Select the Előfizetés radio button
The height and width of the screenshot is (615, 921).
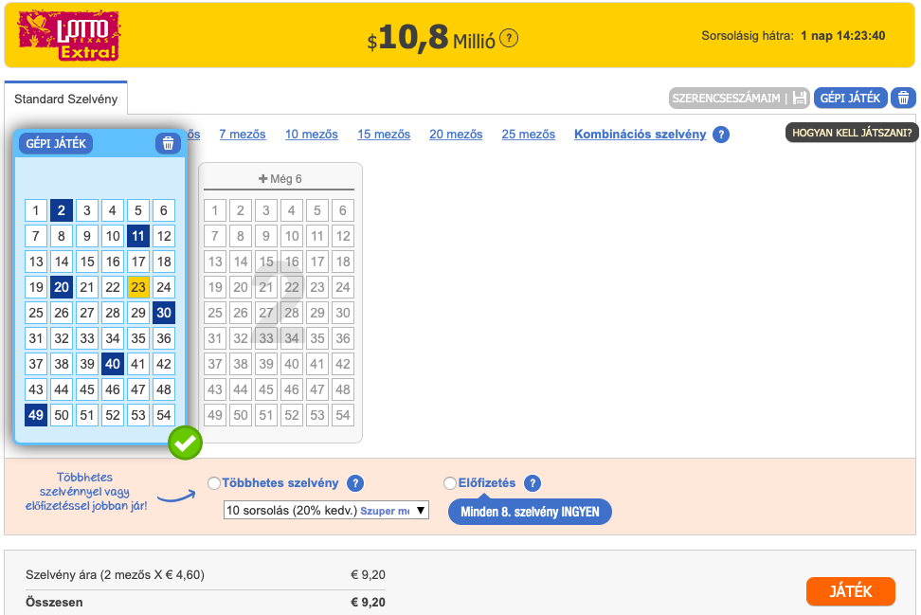pos(450,483)
